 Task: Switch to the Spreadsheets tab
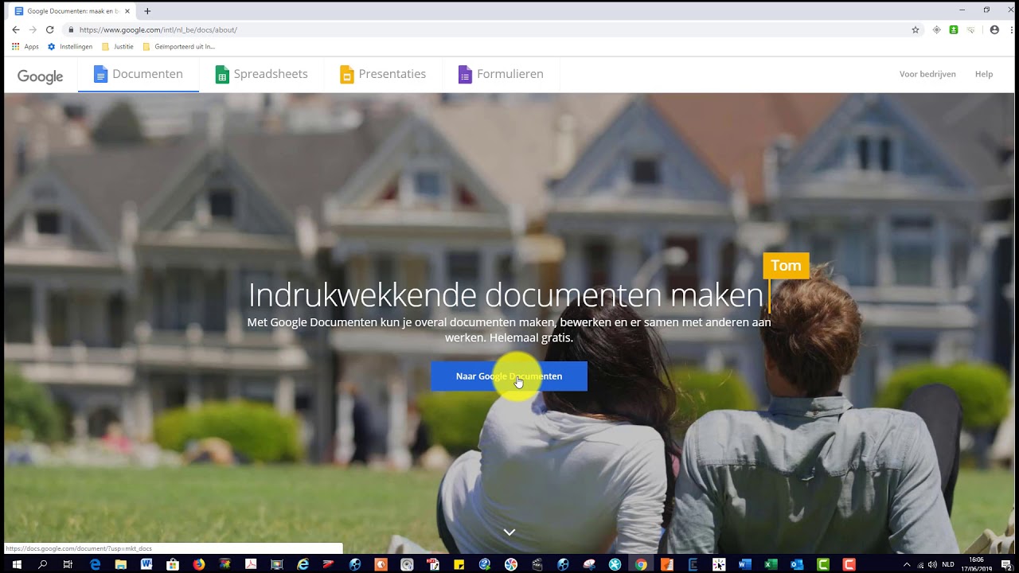tap(262, 74)
